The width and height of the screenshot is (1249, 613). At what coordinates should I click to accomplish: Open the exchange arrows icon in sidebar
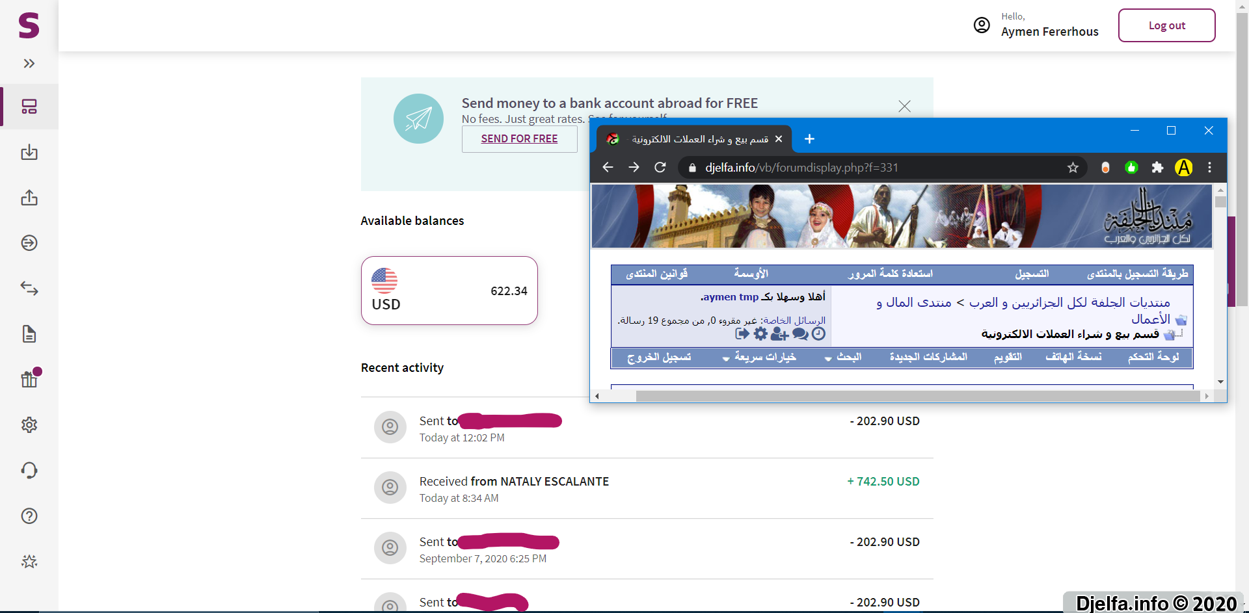pos(29,288)
